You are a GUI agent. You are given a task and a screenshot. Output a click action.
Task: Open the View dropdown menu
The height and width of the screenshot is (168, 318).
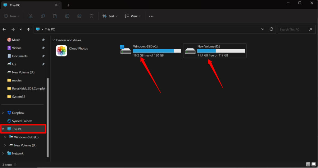133,16
